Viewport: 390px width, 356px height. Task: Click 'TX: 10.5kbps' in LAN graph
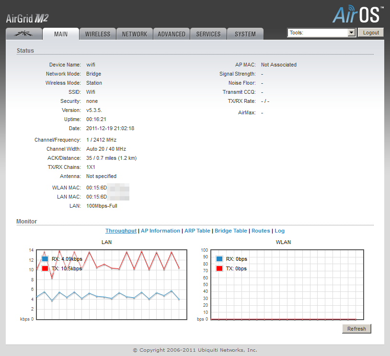[67, 269]
